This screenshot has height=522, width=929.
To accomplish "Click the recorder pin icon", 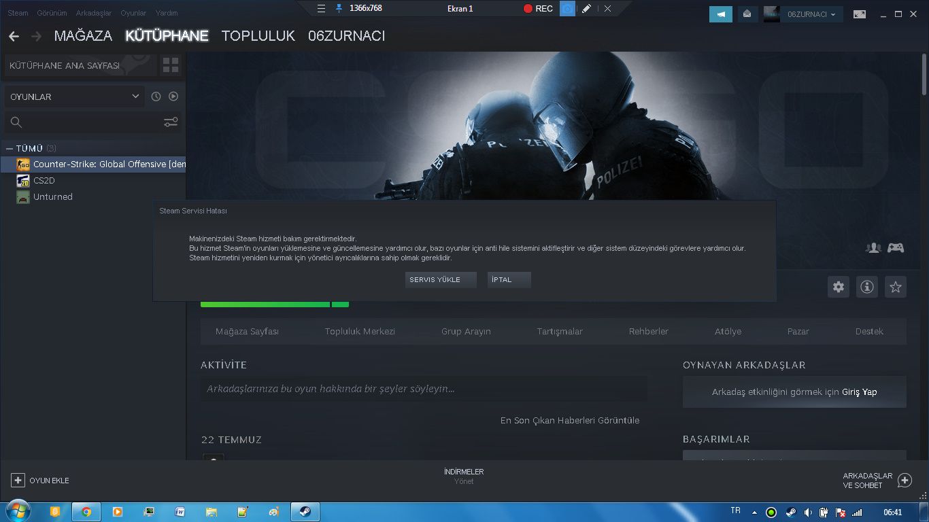I will tap(339, 9).
